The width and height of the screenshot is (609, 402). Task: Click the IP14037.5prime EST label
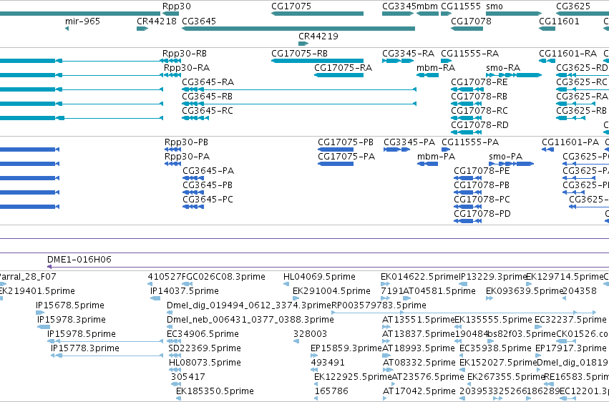tap(185, 290)
